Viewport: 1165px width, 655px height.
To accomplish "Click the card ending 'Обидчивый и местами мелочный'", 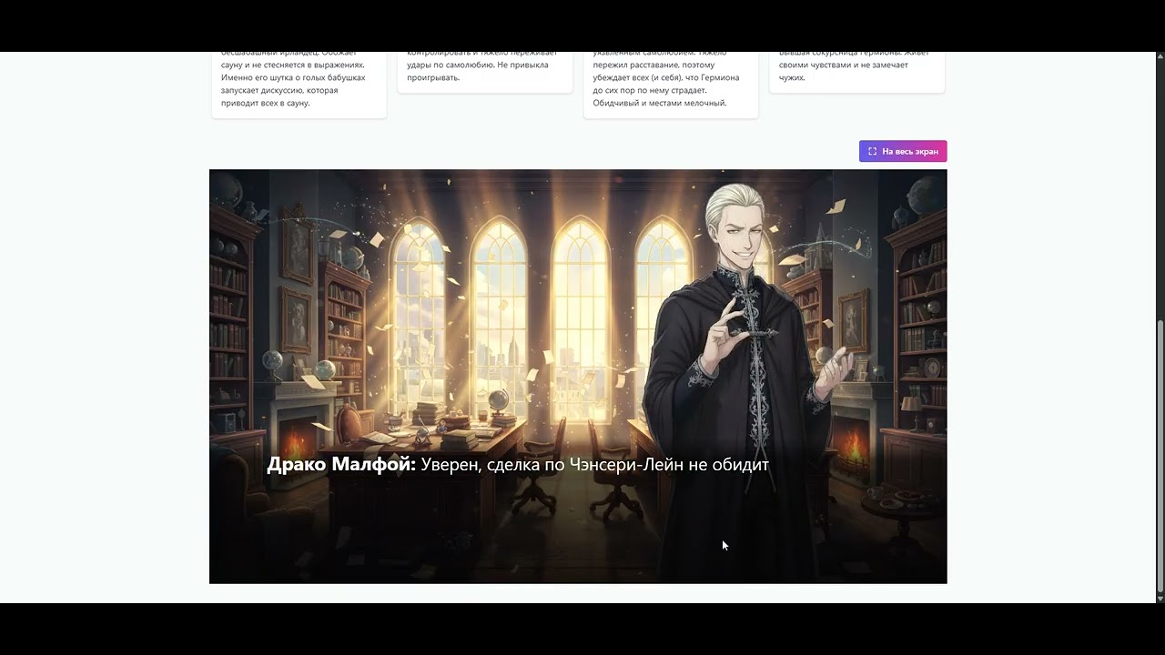I will [x=671, y=85].
